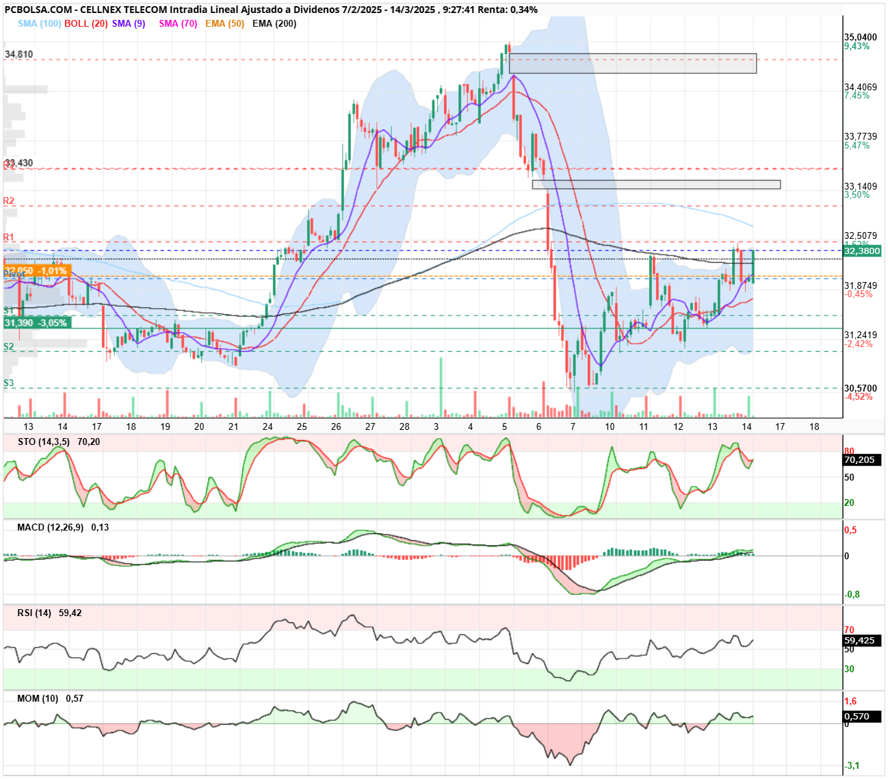
Task: Click the STO (14,3,5) indicator title
Action: click(44, 442)
